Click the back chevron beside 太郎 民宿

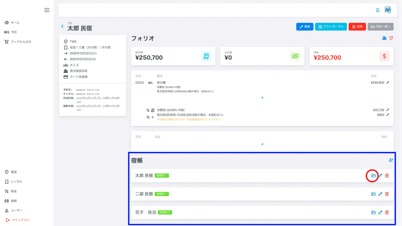point(62,26)
